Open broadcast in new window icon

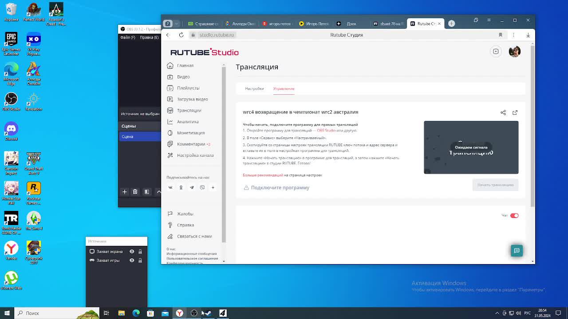coord(515,113)
